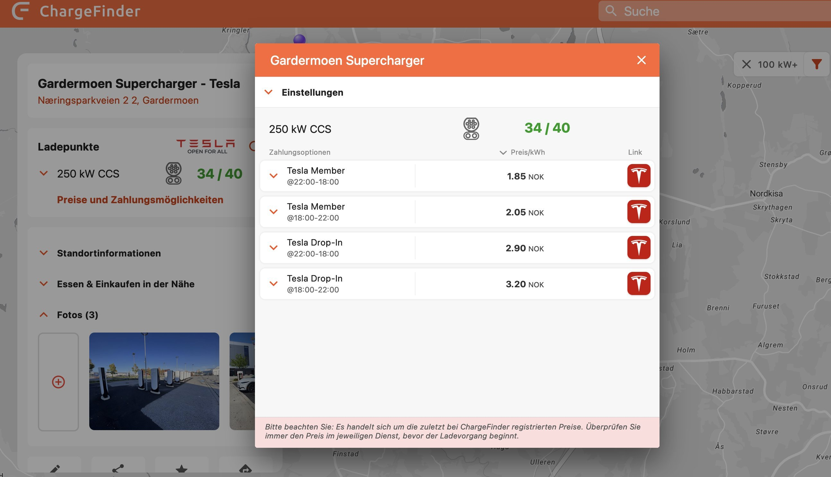
Task: Click the 100 kW+ filter label
Action: pyautogui.click(x=777, y=65)
